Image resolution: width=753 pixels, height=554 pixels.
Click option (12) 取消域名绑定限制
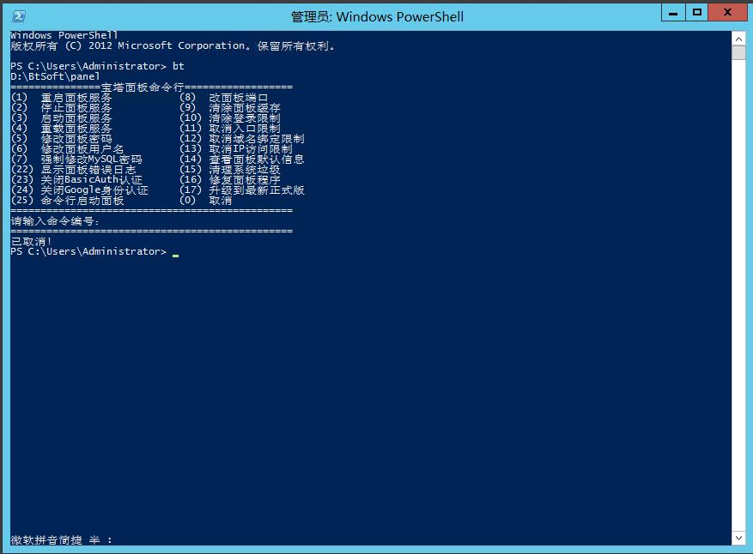(242, 139)
